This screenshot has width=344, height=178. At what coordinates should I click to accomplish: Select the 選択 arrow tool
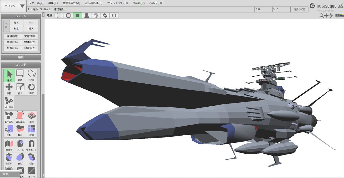[9, 76]
